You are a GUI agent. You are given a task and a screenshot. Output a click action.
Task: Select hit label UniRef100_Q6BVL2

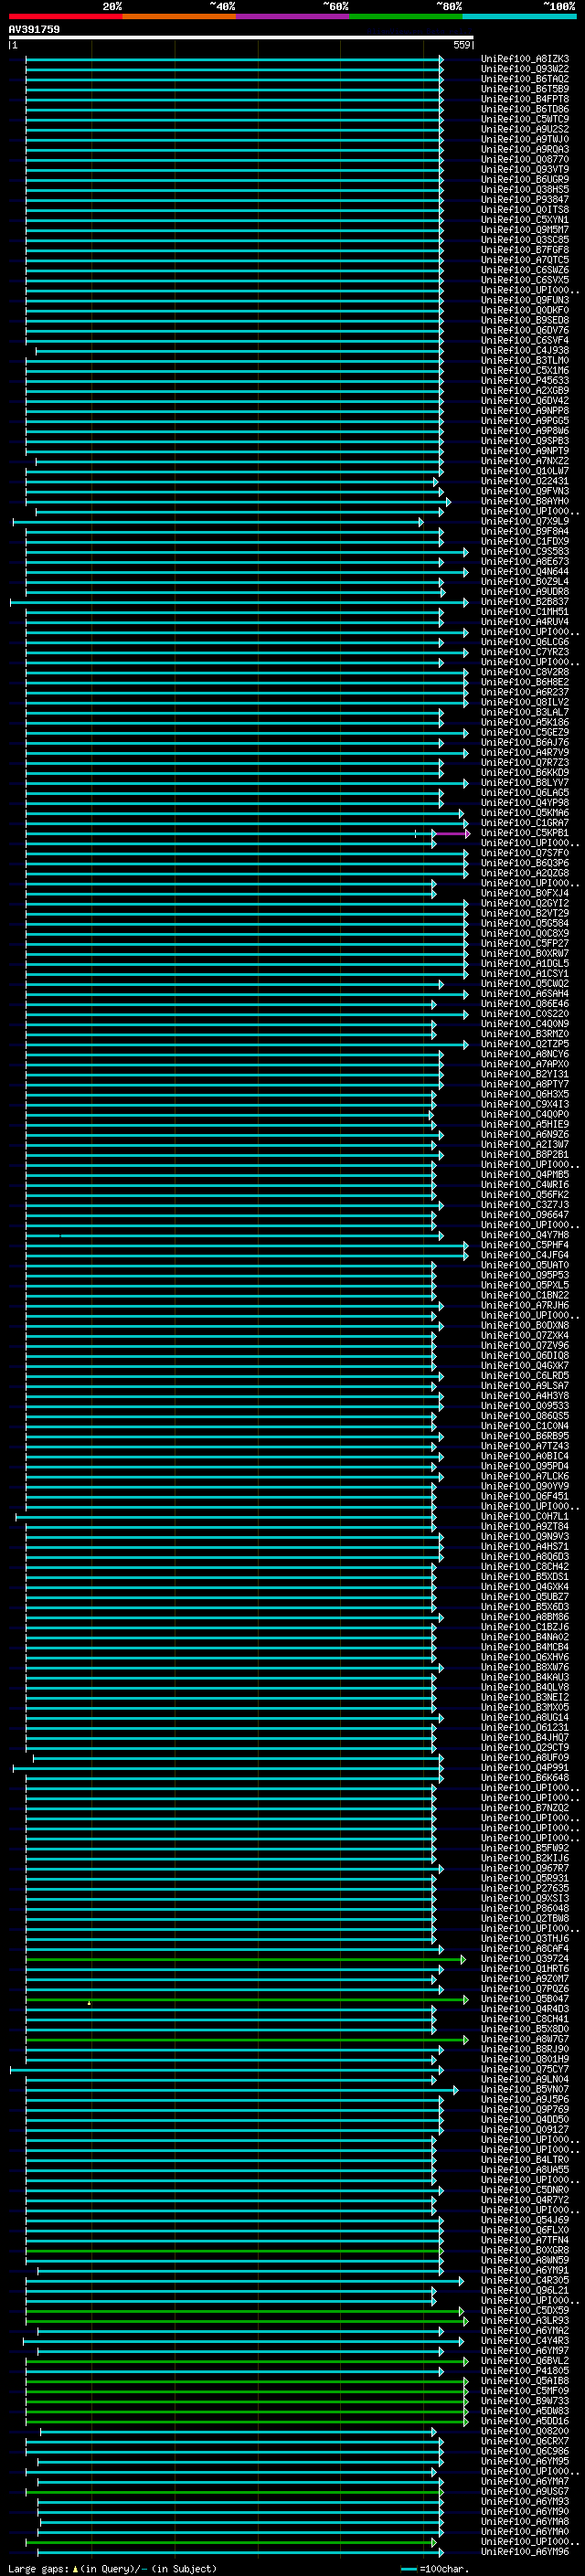(524, 2360)
